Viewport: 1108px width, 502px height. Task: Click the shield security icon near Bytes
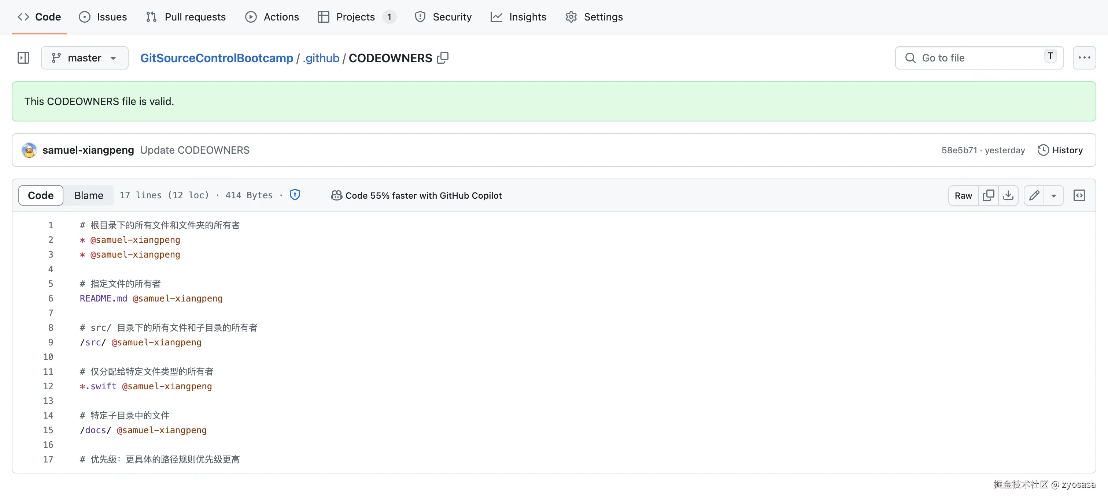(295, 195)
